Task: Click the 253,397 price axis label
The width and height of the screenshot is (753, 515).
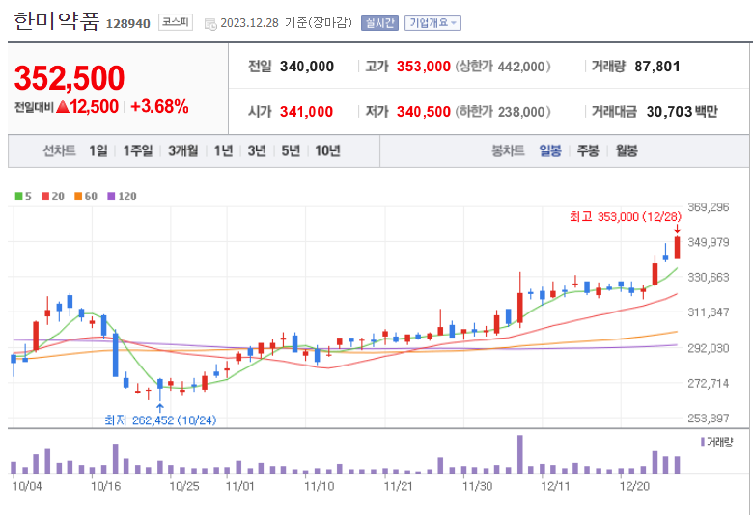Action: (709, 419)
